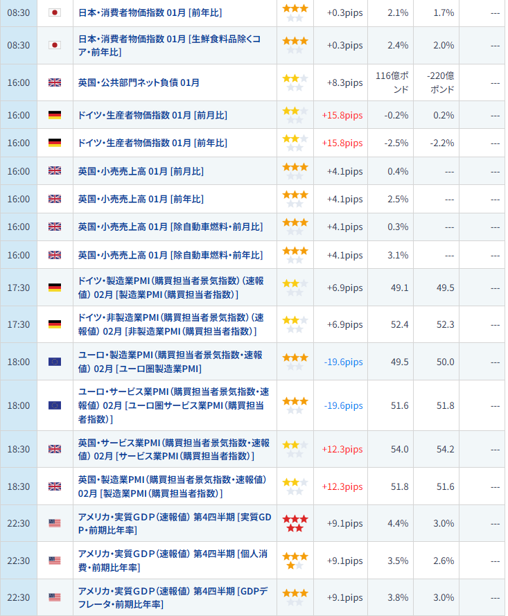
Task: Click the star rating for ユーロ・サービス業PMI
Action: [x=295, y=405]
